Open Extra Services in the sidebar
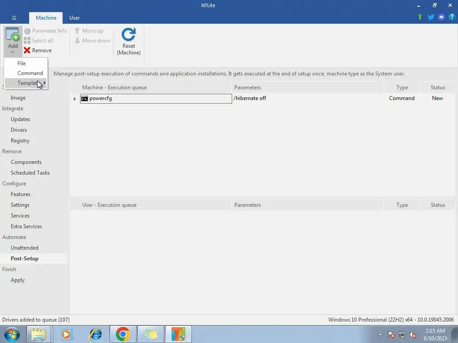Image resolution: width=458 pixels, height=343 pixels. click(26, 226)
